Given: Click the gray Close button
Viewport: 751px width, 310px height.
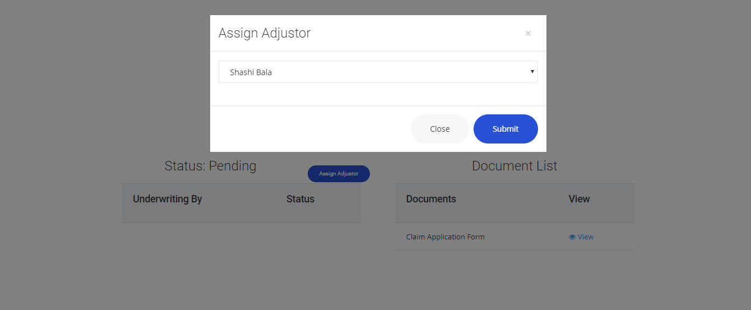Looking at the screenshot, I should point(440,129).
